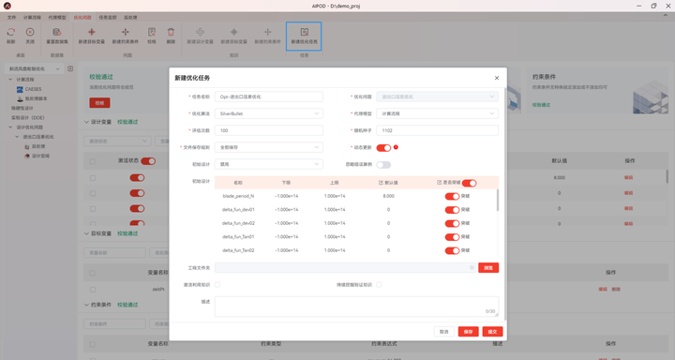Open the 文件保存规则 dropdown

pos(269,147)
